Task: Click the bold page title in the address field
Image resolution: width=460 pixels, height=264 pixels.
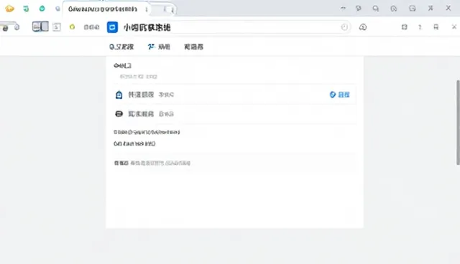Action: click(x=147, y=27)
